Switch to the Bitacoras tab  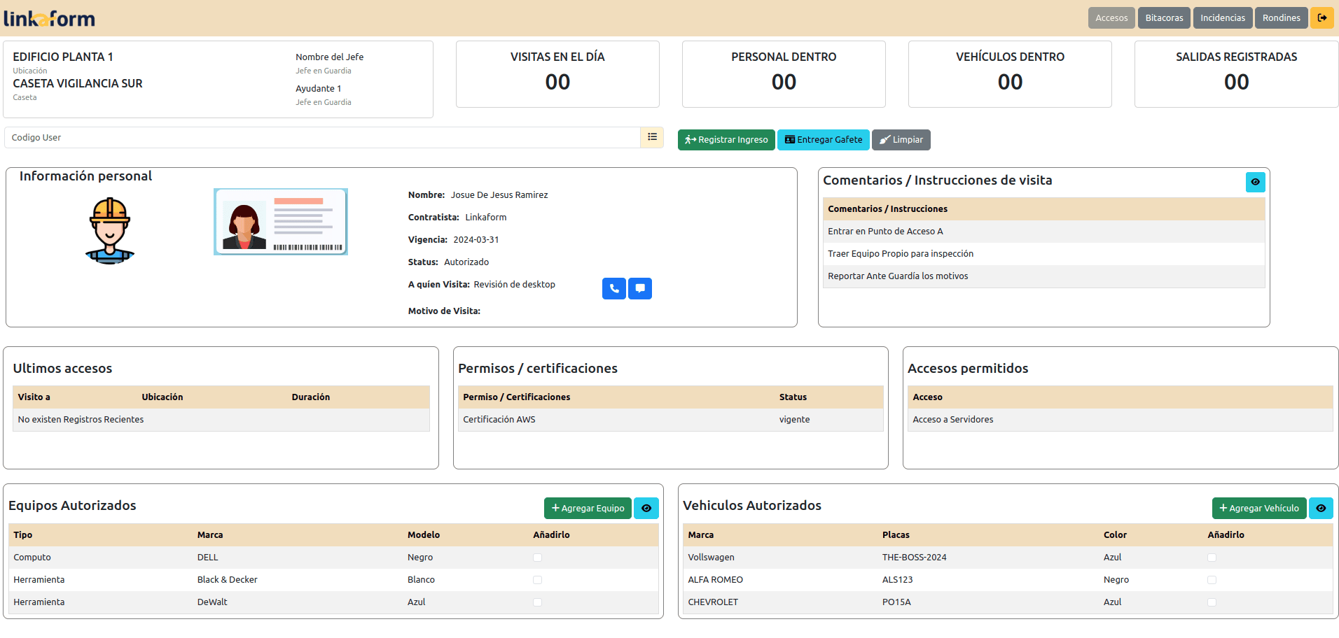point(1163,17)
